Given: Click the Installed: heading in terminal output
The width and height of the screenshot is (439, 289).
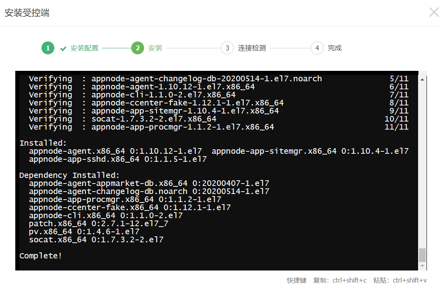Looking at the screenshot, I should click(43, 143).
